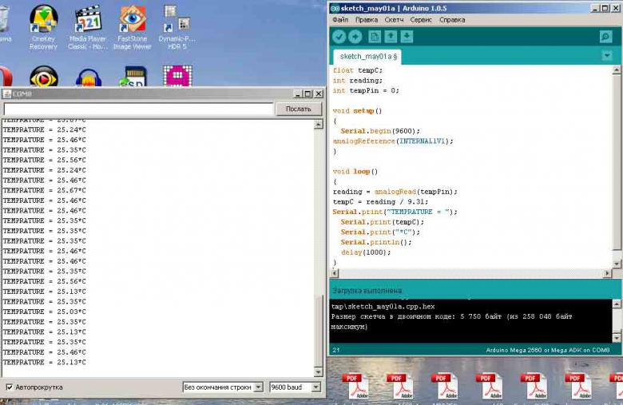623x405 pixels.
Task: Click 'reading = analogRead(tempPin);' code line
Action: [395, 192]
